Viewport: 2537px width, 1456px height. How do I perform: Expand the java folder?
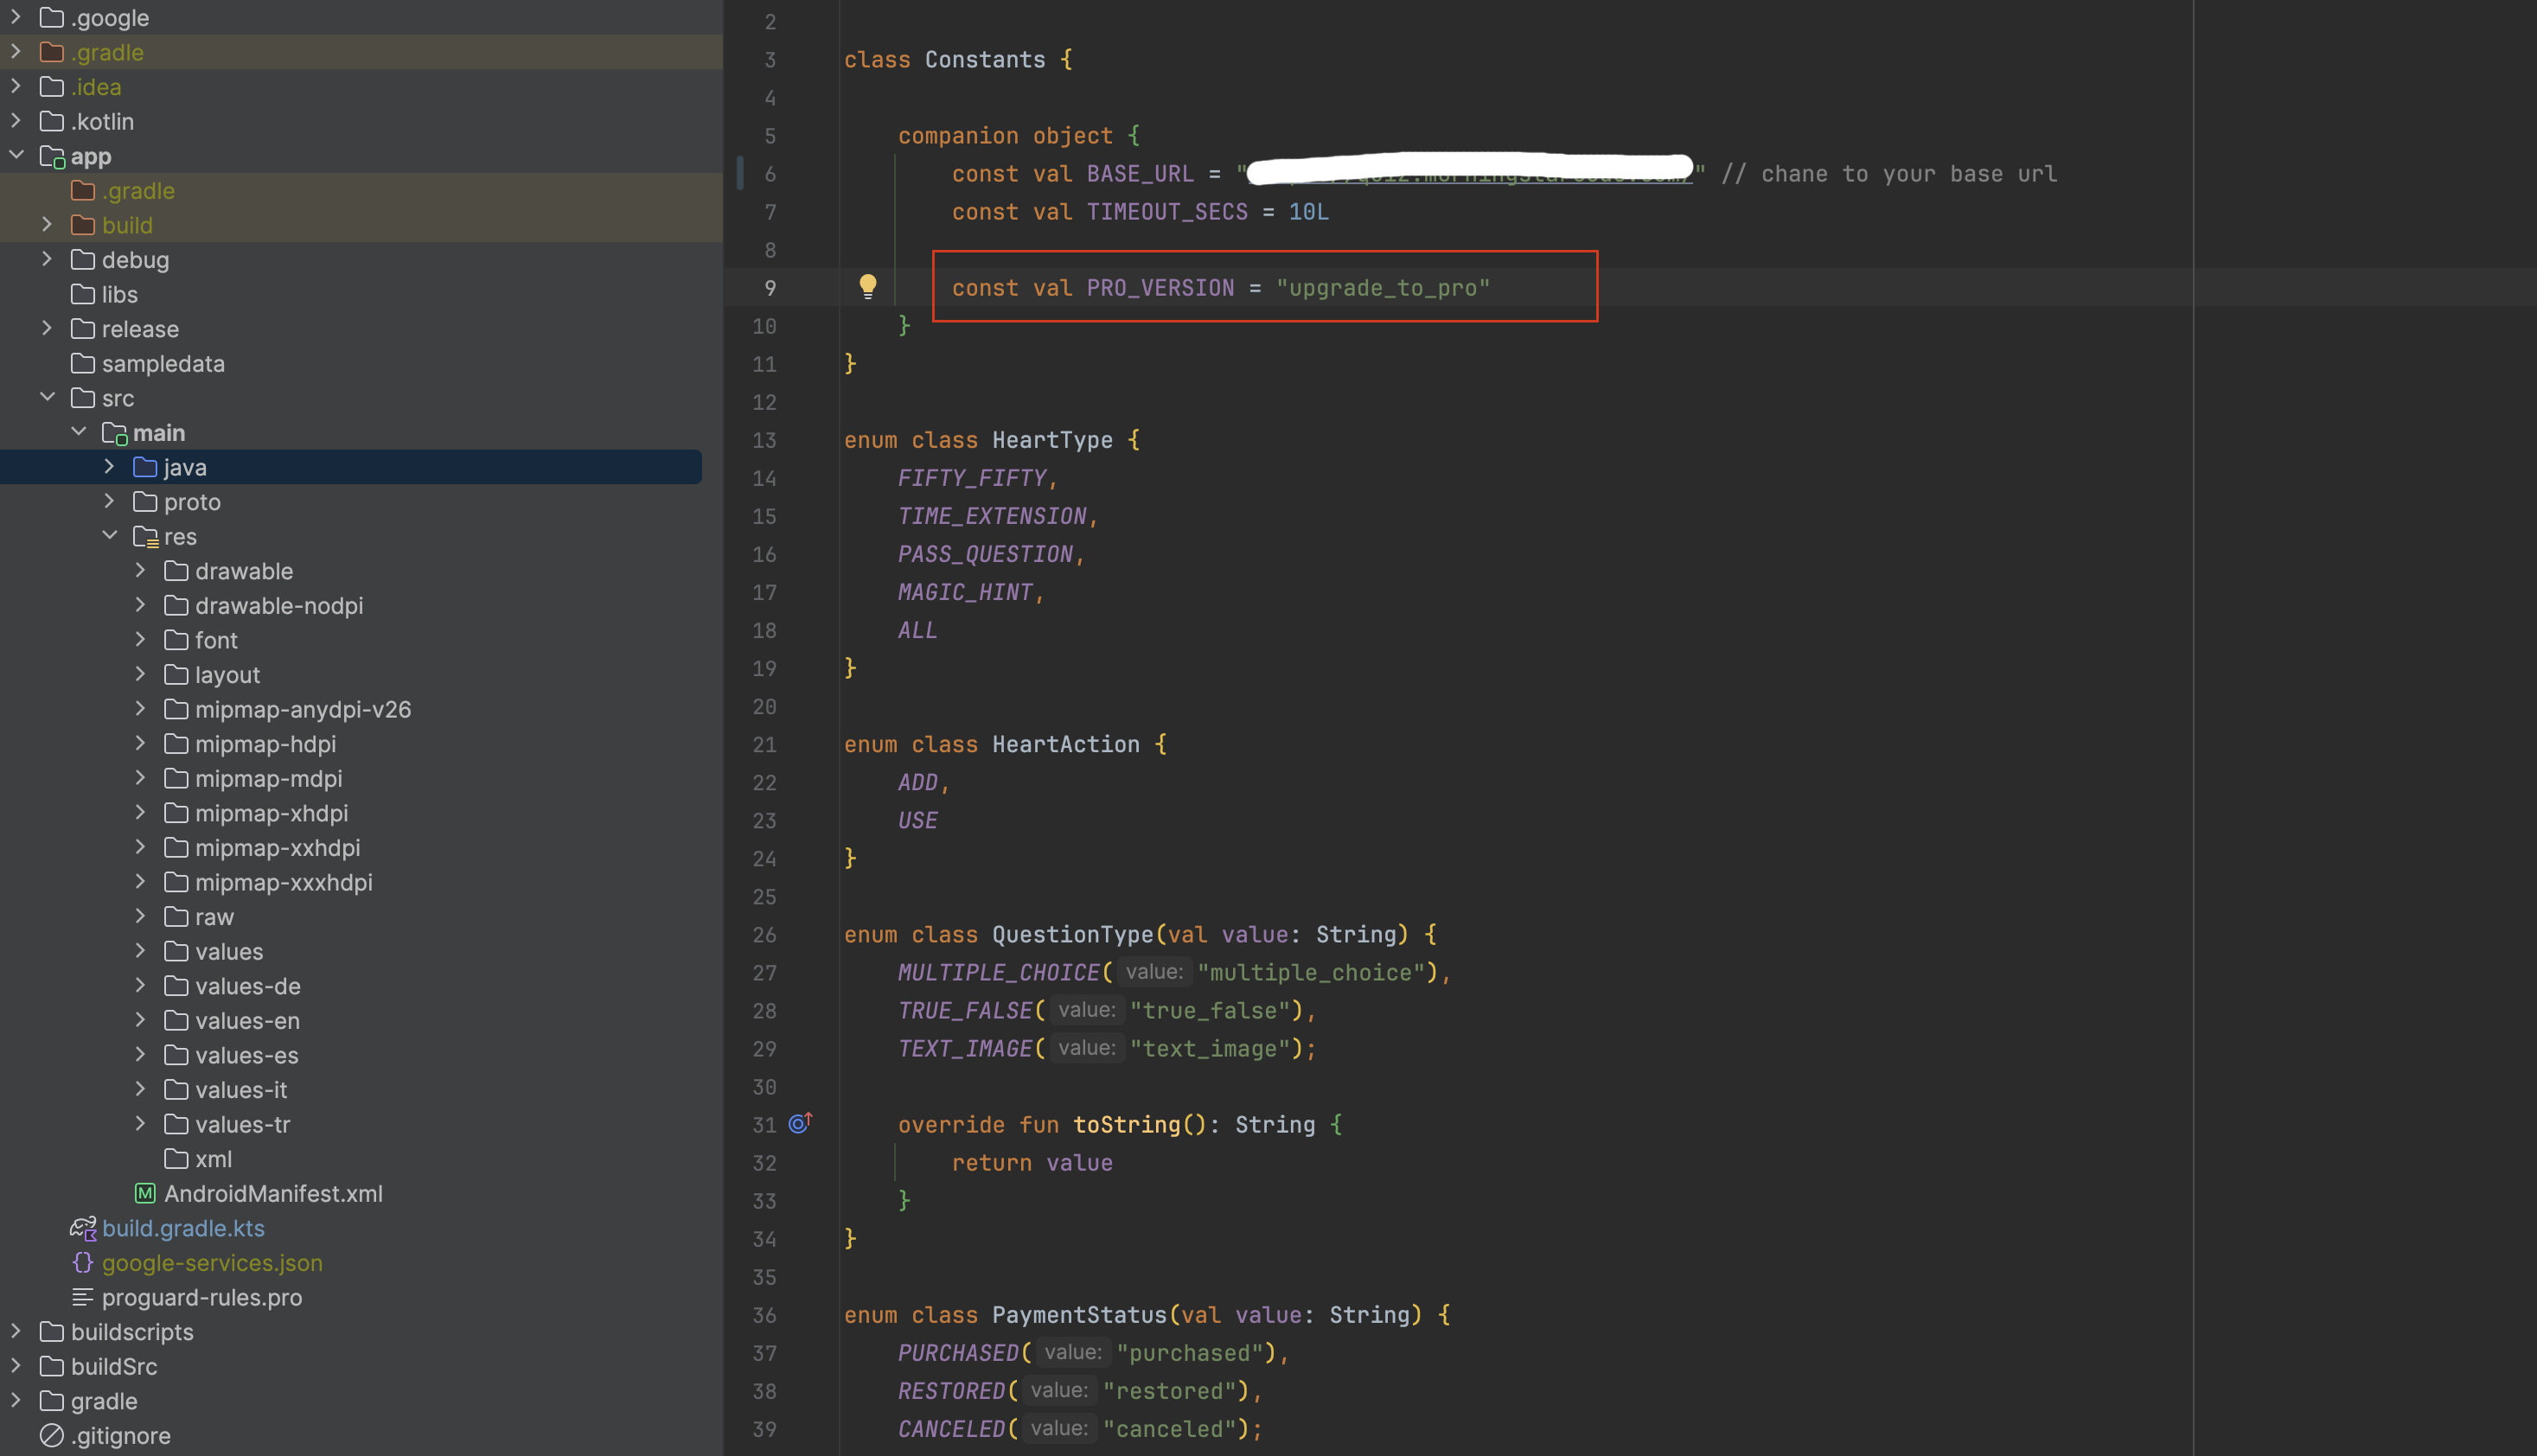[x=110, y=467]
